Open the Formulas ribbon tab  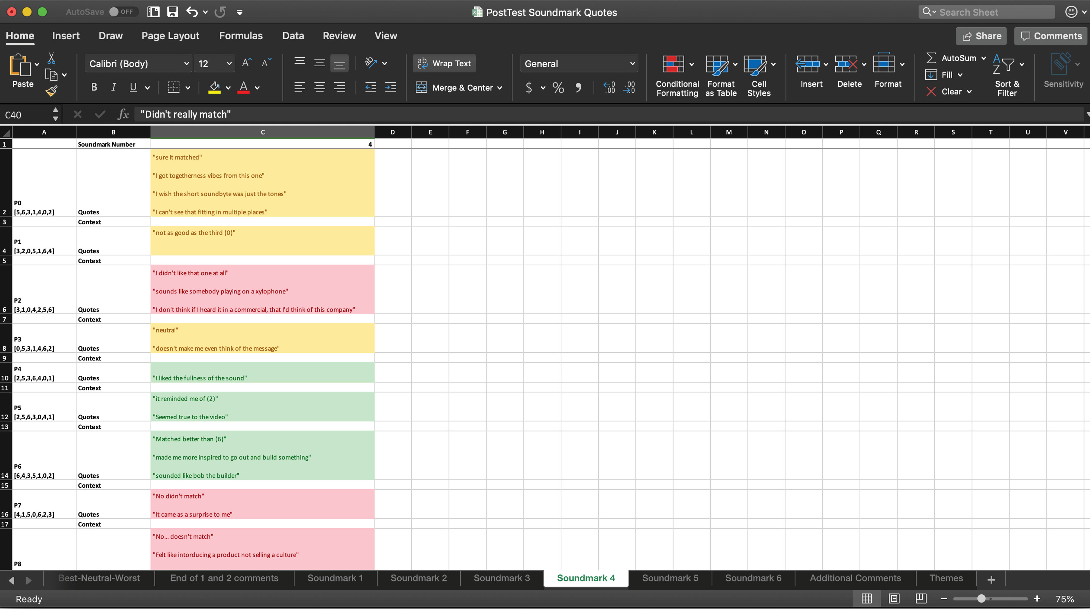click(241, 35)
